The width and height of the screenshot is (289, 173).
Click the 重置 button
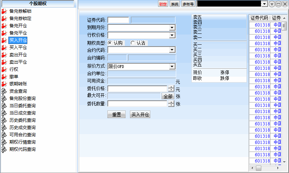coord(116,114)
